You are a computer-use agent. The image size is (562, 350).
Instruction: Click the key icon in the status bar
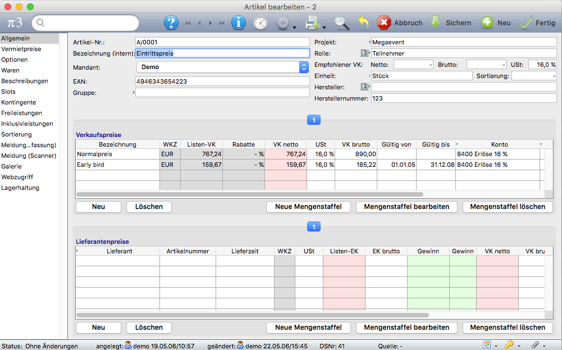509,345
